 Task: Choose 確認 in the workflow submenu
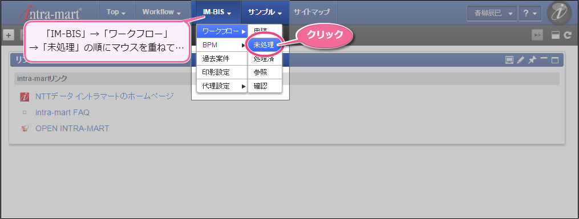click(265, 86)
